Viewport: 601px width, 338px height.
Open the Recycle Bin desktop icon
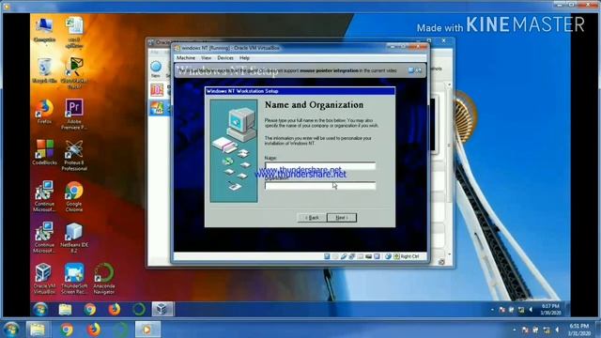[44, 70]
